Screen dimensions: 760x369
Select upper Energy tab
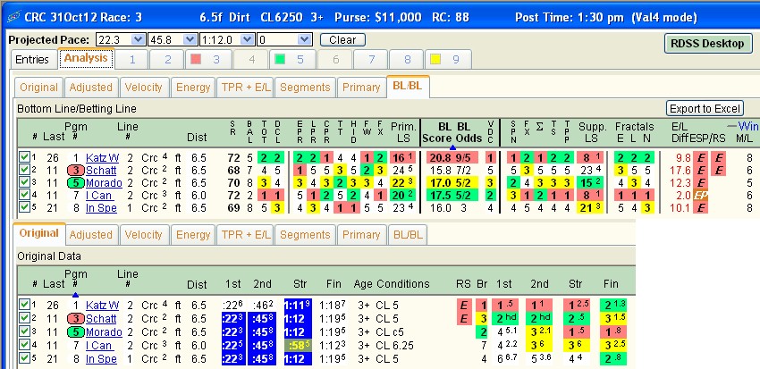[193, 88]
